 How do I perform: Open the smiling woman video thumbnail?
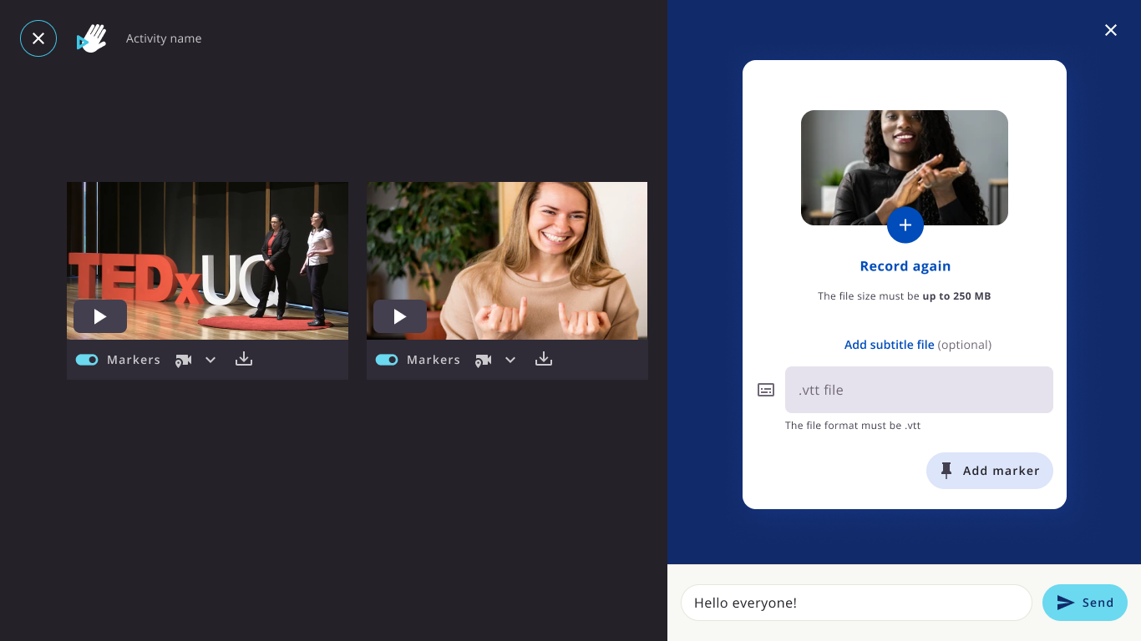tap(507, 260)
